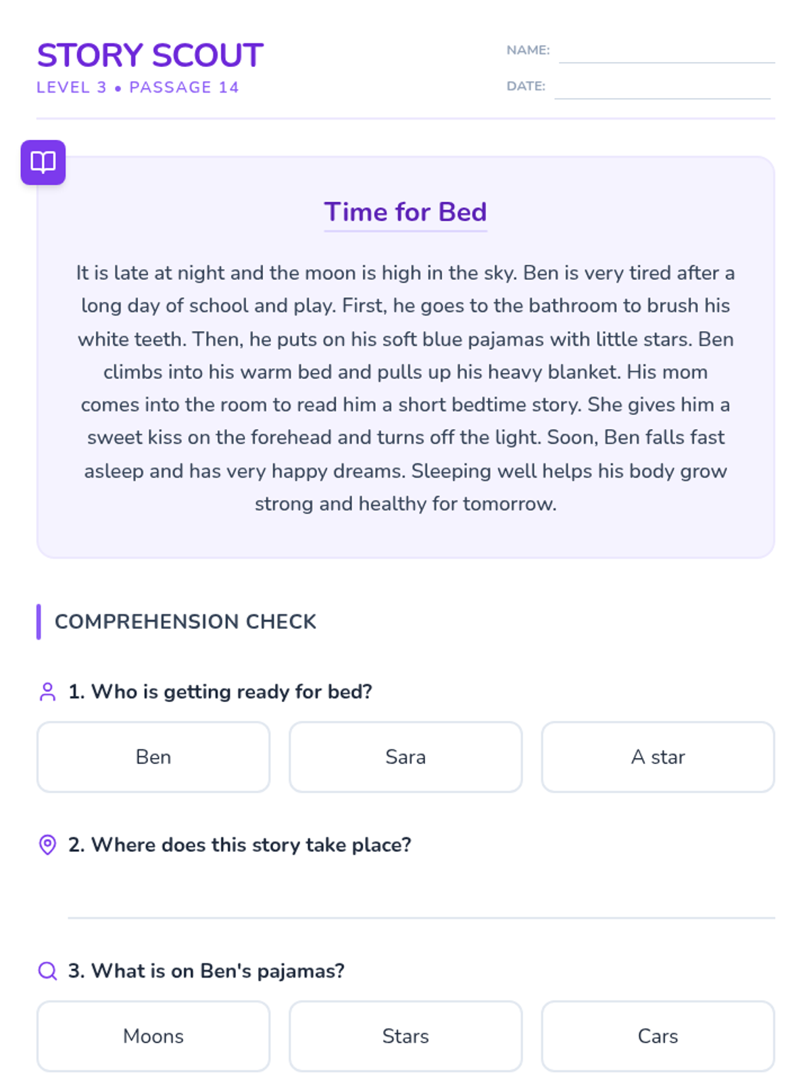Viewport: 811px width, 1081px height.
Task: Click the location pin icon beside question 2
Action: [47, 845]
